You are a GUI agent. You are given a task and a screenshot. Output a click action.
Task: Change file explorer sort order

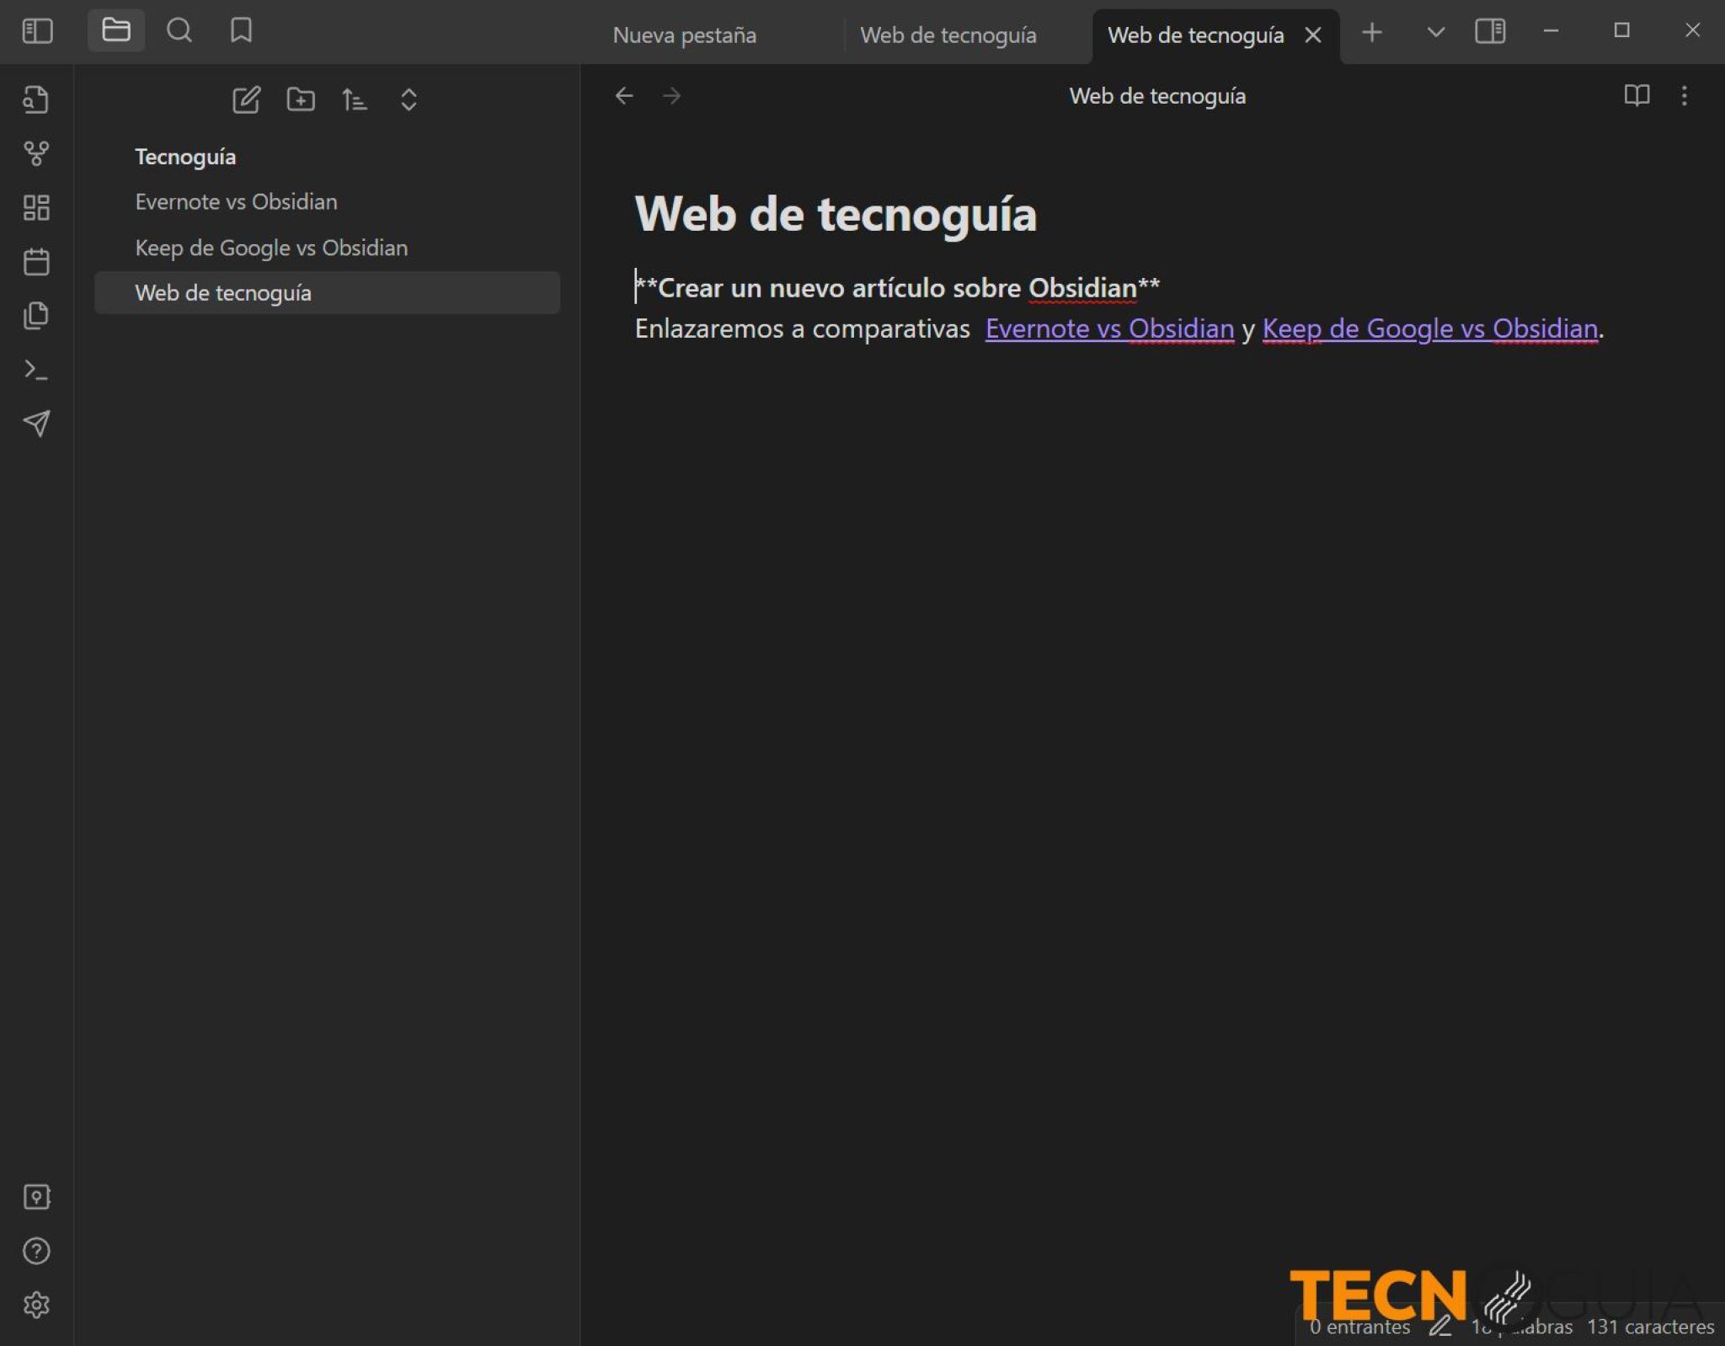(x=355, y=99)
